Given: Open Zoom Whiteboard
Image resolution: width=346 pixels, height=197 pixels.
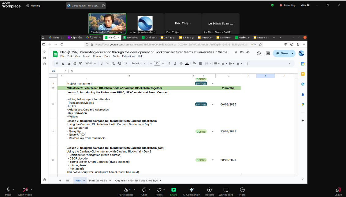Looking at the screenshot, I should [226, 191].
